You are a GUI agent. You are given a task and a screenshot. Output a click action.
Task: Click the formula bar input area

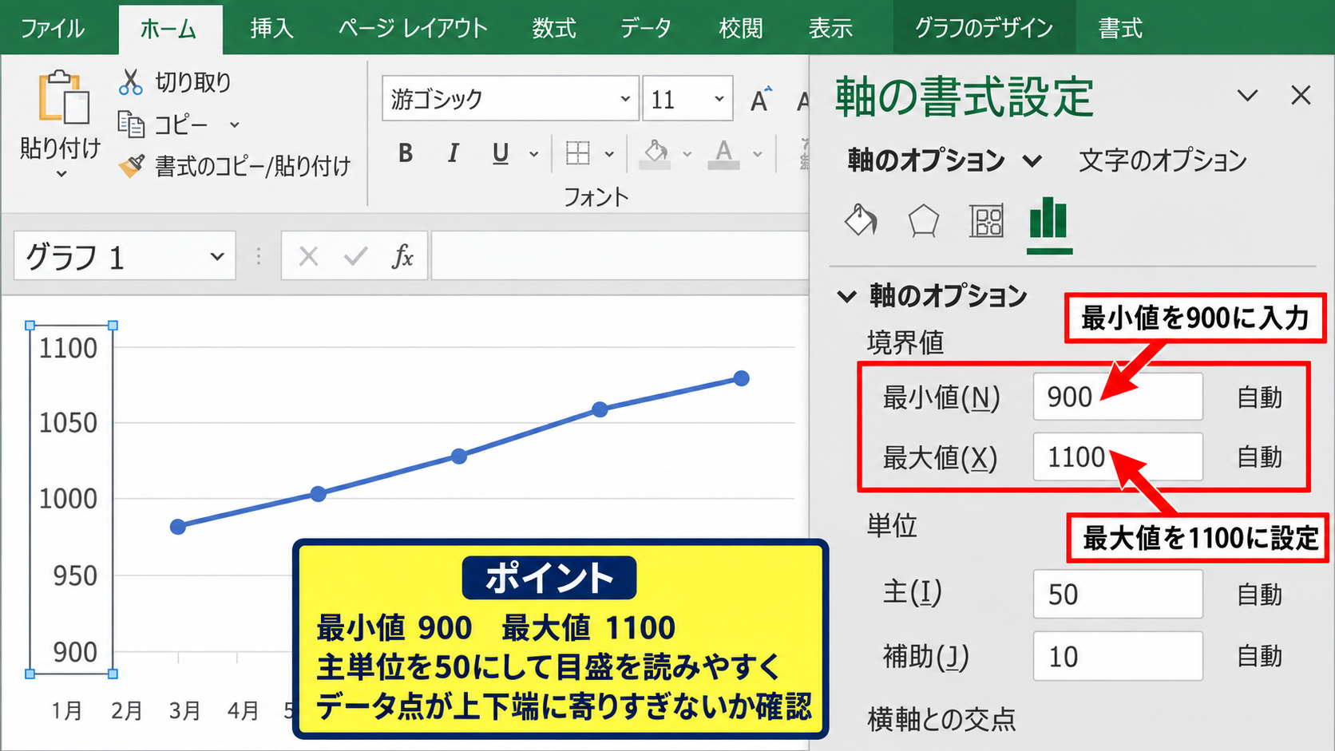pyautogui.click(x=620, y=256)
